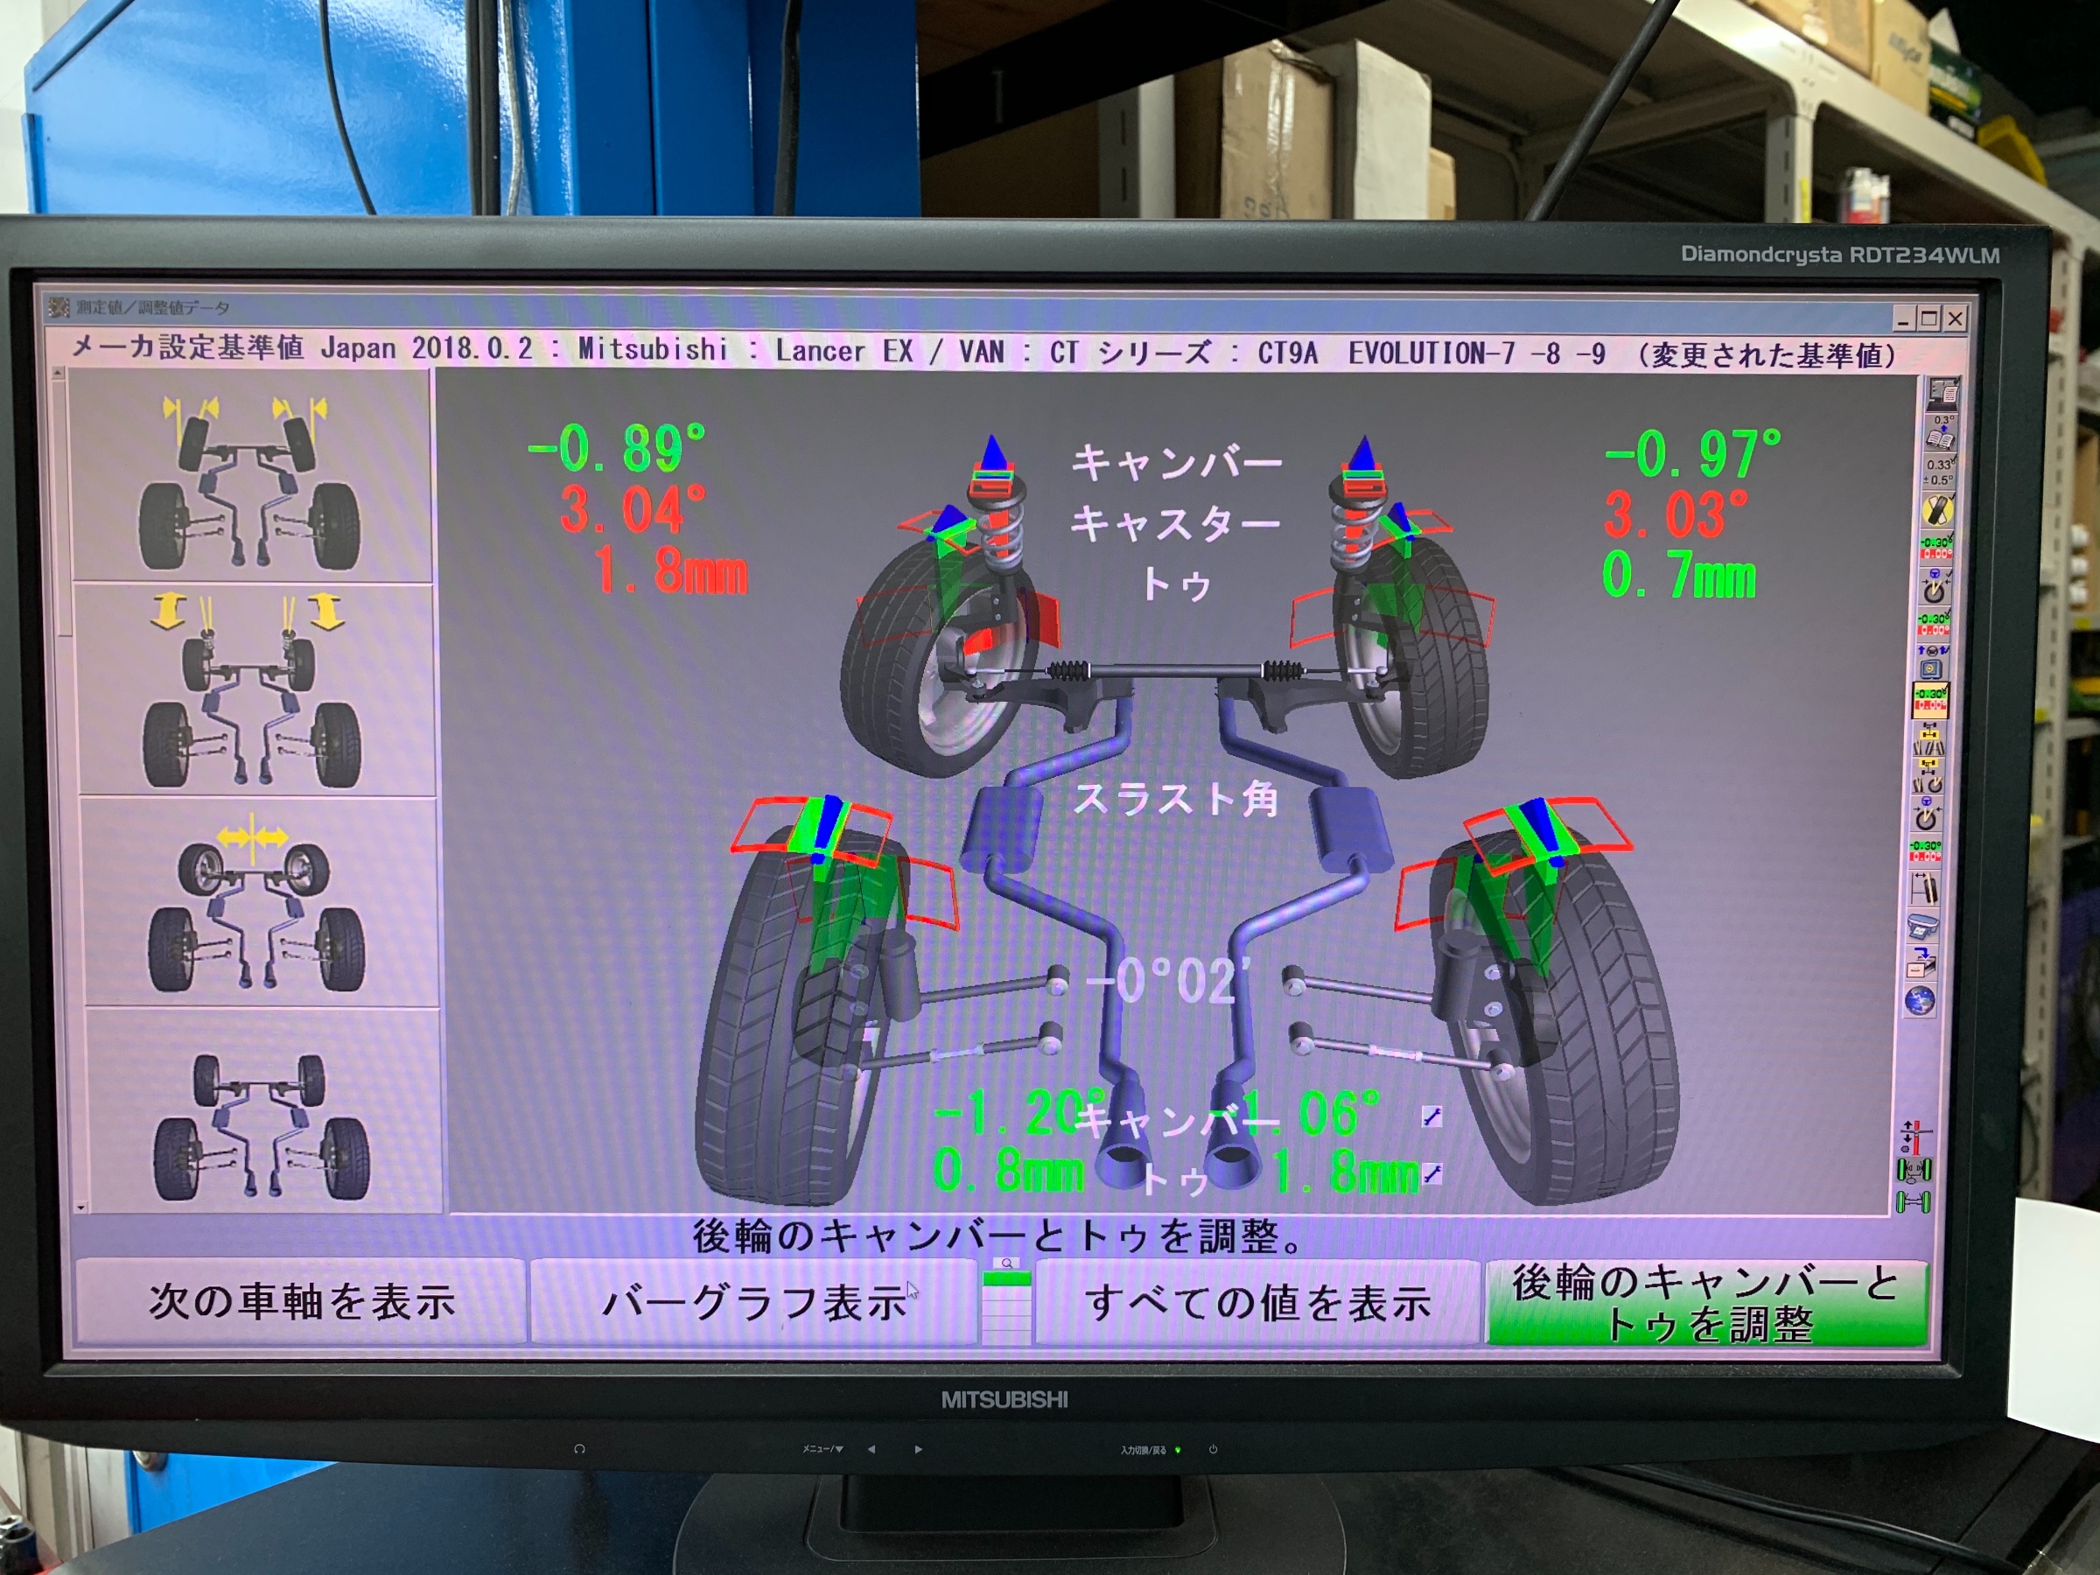
Task: Click the green 後輪のキャンバーとトゥを調整 button
Action: tap(1707, 1303)
